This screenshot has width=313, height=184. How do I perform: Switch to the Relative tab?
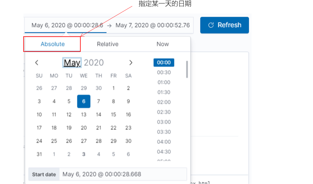tap(108, 44)
